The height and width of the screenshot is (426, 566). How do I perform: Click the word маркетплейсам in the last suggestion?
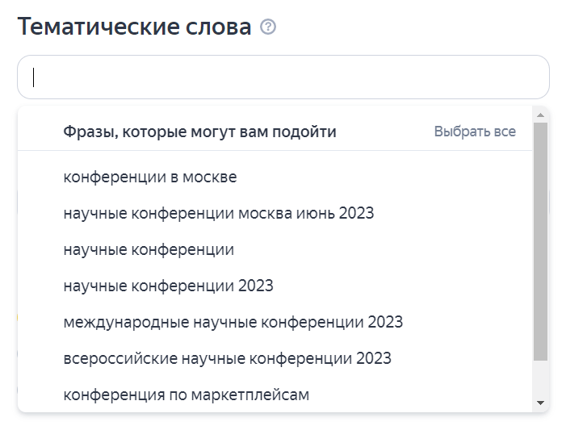pyautogui.click(x=250, y=395)
